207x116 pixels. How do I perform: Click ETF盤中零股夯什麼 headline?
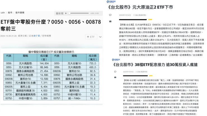(51, 25)
